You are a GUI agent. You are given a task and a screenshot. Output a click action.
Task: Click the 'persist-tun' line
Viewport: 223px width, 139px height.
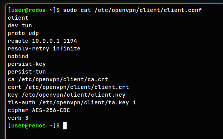point(27,72)
